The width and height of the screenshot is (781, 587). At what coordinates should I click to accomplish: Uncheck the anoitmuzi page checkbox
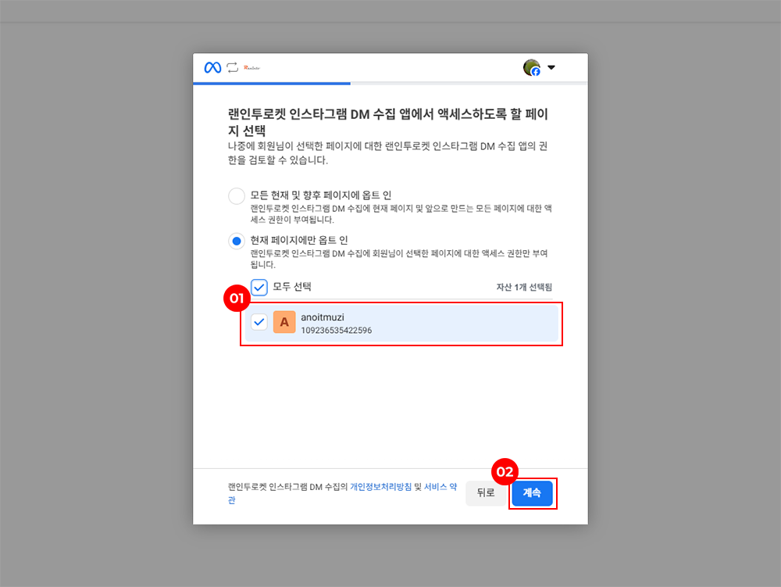coord(259,322)
